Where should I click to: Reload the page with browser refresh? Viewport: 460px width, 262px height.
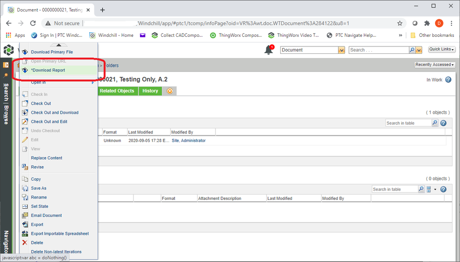coord(33,23)
